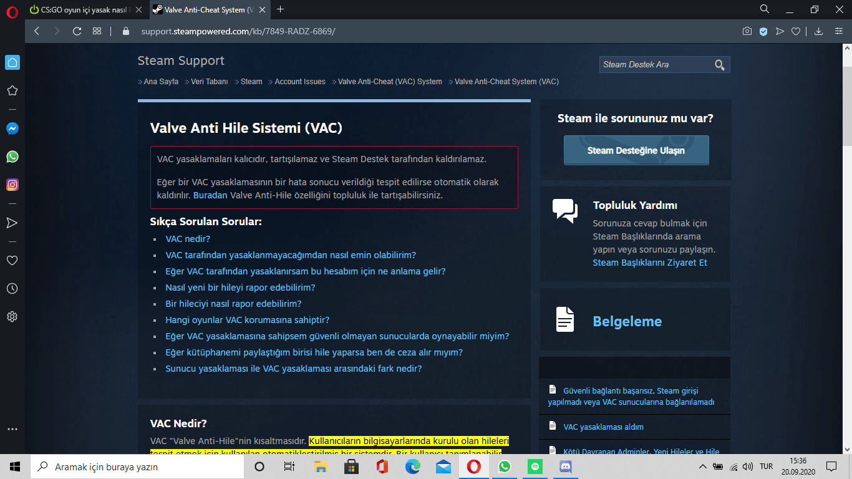Open Hangi oyunlar VAC korumasına sahiptir? link
This screenshot has height=479, width=852.
pos(248,320)
